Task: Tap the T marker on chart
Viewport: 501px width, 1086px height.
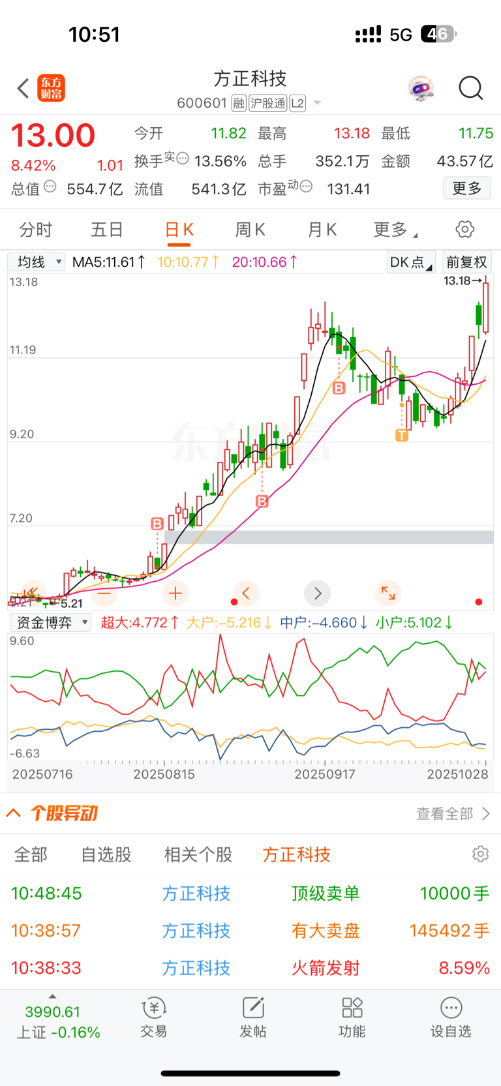Action: pos(402,435)
